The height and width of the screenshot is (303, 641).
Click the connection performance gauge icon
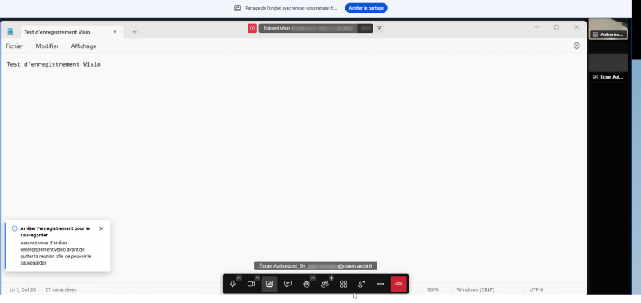(379, 28)
